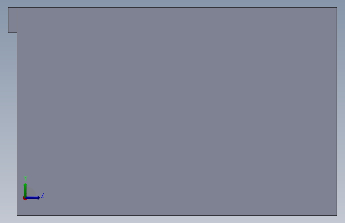Screen dimensions: 345x223
Task: Select the top-right corner vertex of the model
Action: click(337, 7)
